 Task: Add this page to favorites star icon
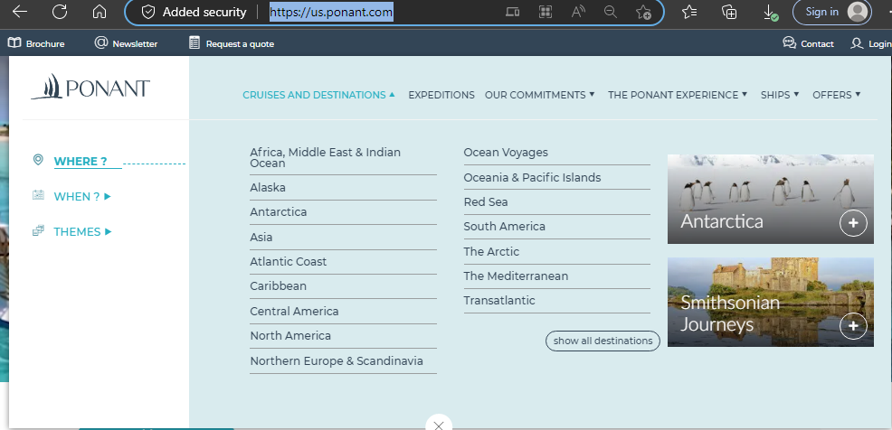pyautogui.click(x=643, y=12)
